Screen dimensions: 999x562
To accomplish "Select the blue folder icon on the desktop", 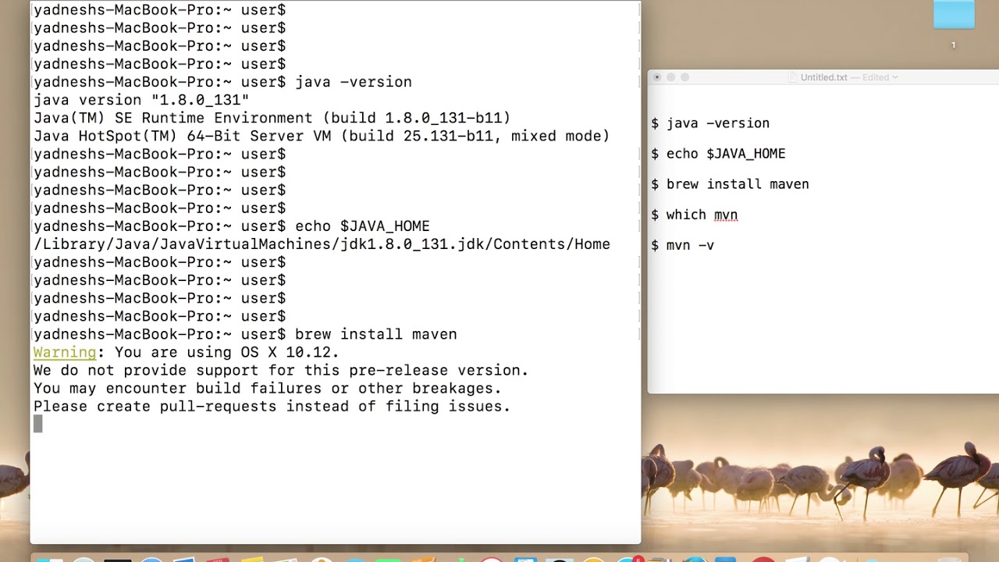I will click(x=954, y=15).
